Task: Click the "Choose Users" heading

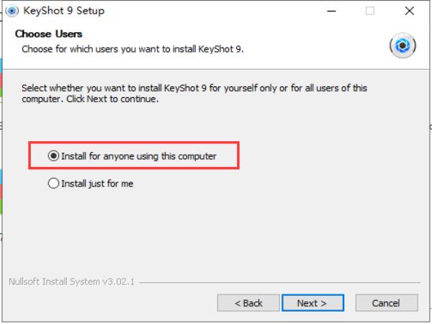Action: pyautogui.click(x=49, y=34)
